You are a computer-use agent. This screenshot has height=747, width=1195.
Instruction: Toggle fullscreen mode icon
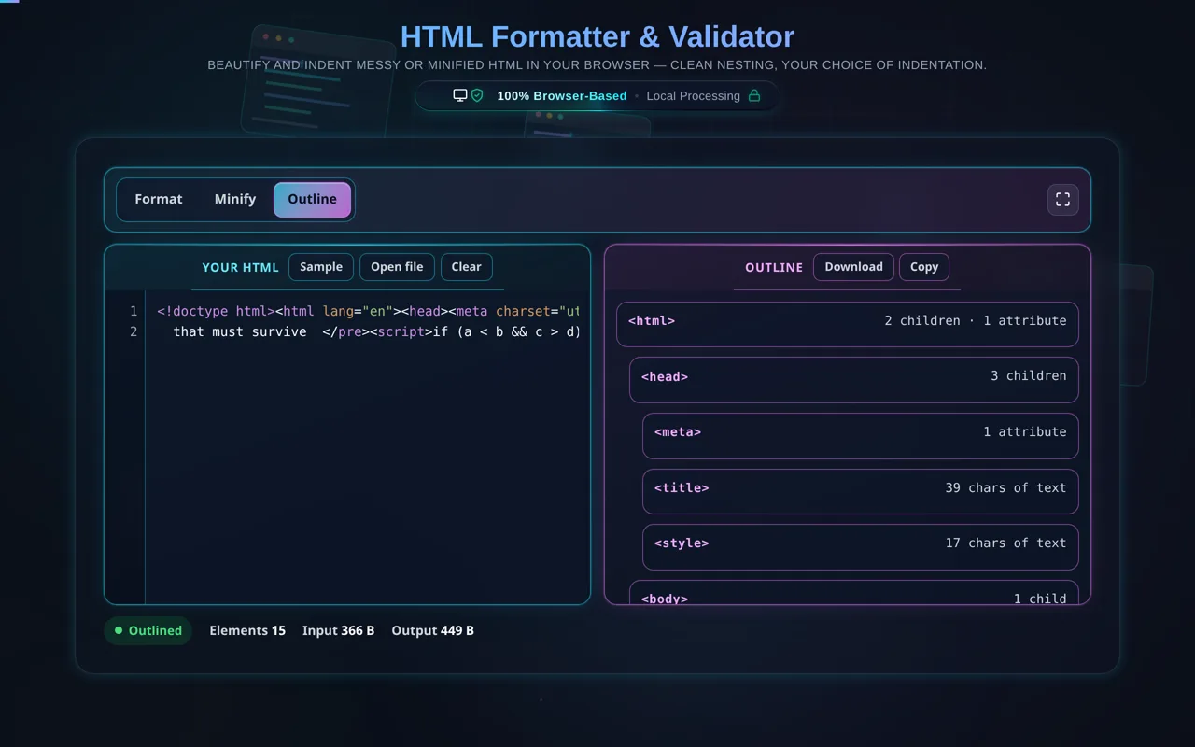[x=1062, y=200]
